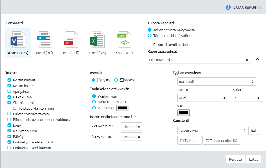Click the blue info icon by Lataa raportti
Screen dimensions: 266x168
pos(228,8)
